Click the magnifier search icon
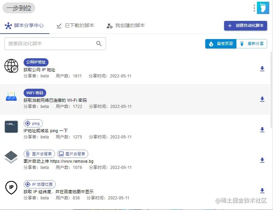 point(99,44)
